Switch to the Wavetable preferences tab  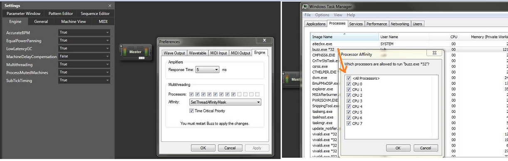(198, 53)
